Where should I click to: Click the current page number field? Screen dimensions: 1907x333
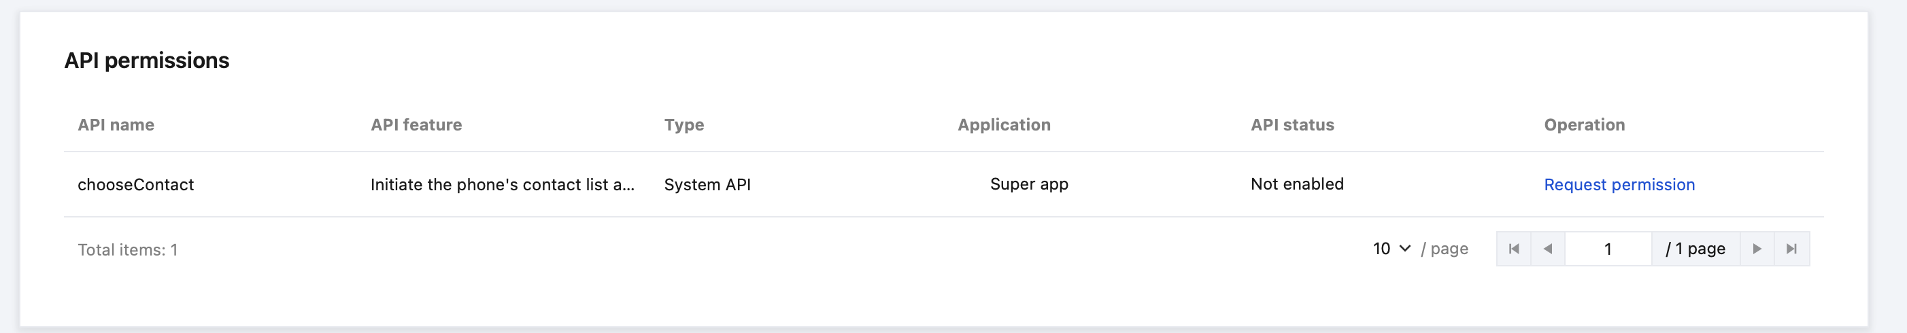coord(1607,249)
